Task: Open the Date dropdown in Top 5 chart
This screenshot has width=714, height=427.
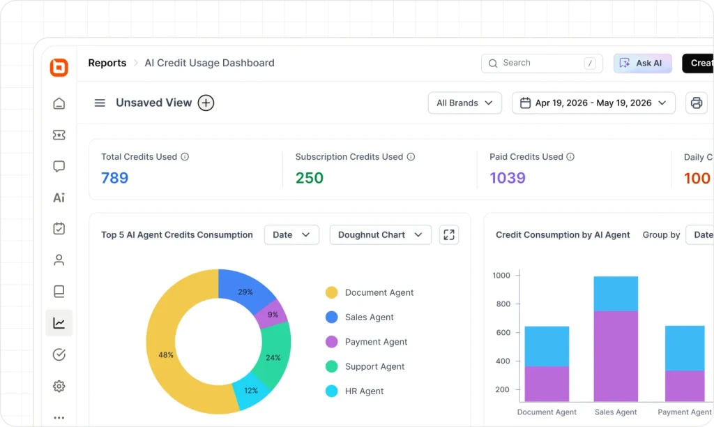Action: (x=291, y=234)
